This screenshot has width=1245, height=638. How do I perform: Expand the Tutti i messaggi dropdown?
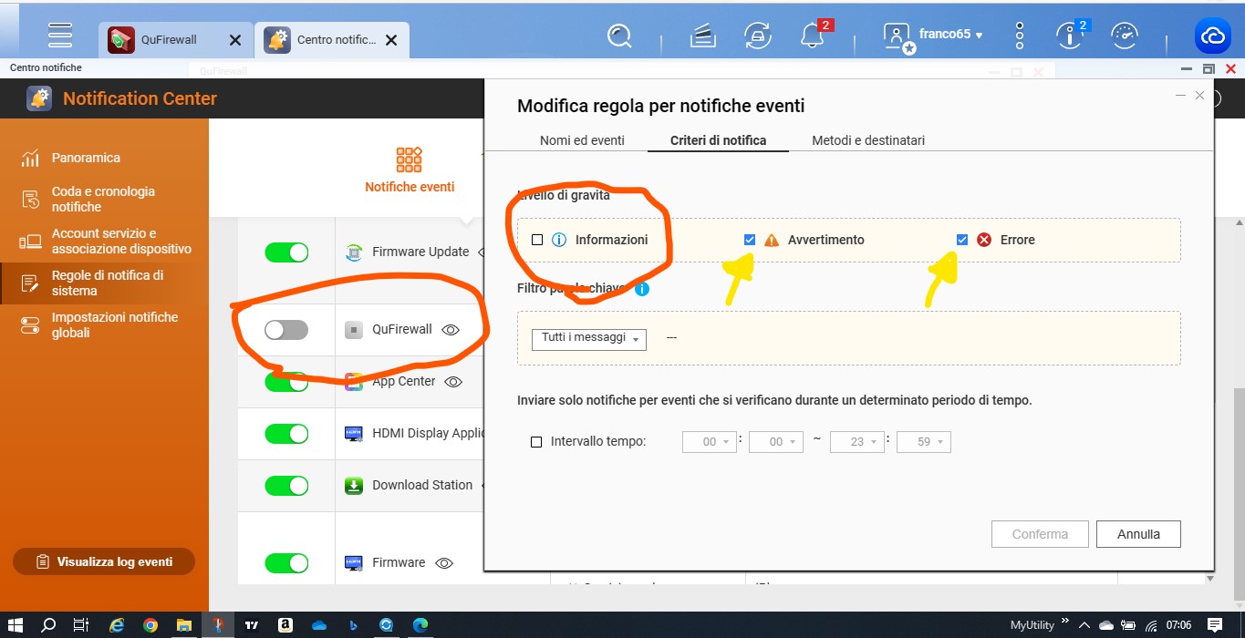588,338
